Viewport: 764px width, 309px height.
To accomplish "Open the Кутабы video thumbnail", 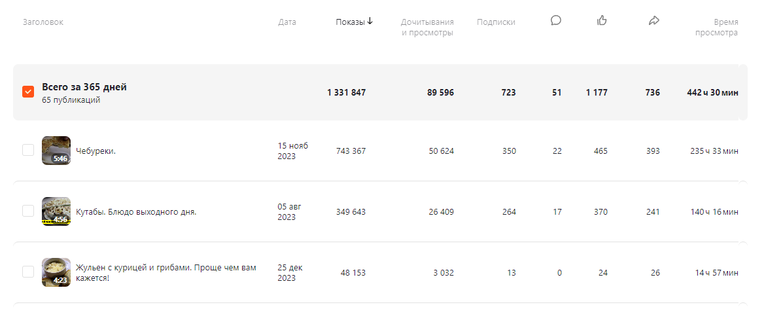I will pos(56,211).
